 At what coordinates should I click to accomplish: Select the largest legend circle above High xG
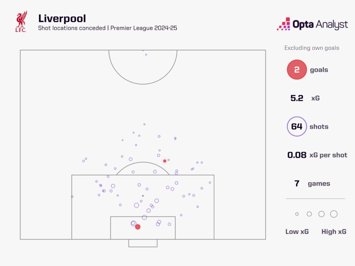pyautogui.click(x=334, y=214)
